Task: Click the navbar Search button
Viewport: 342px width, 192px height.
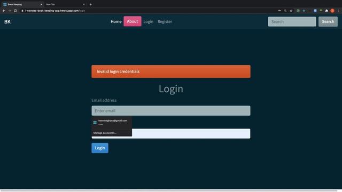Action: pyautogui.click(x=328, y=21)
